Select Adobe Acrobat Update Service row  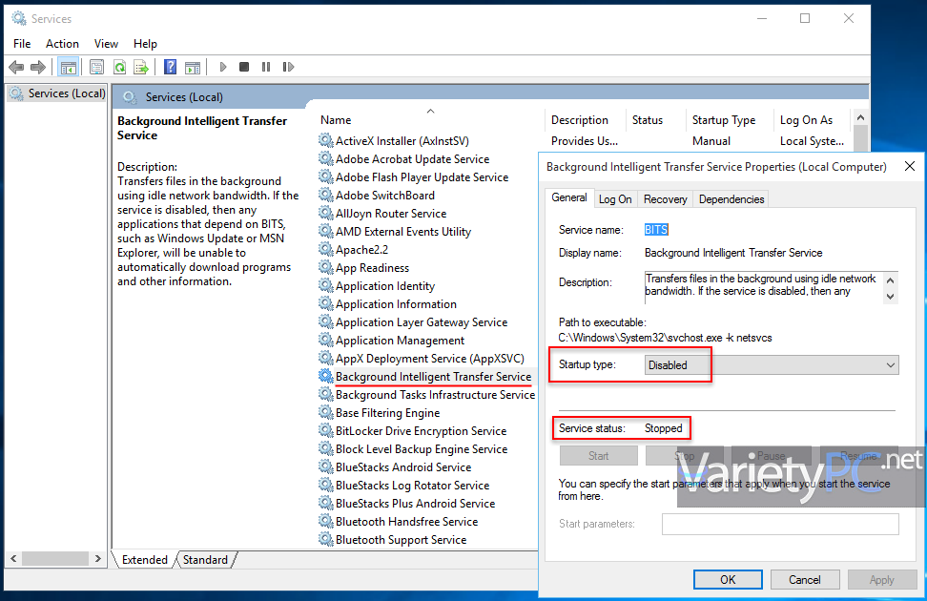point(413,158)
